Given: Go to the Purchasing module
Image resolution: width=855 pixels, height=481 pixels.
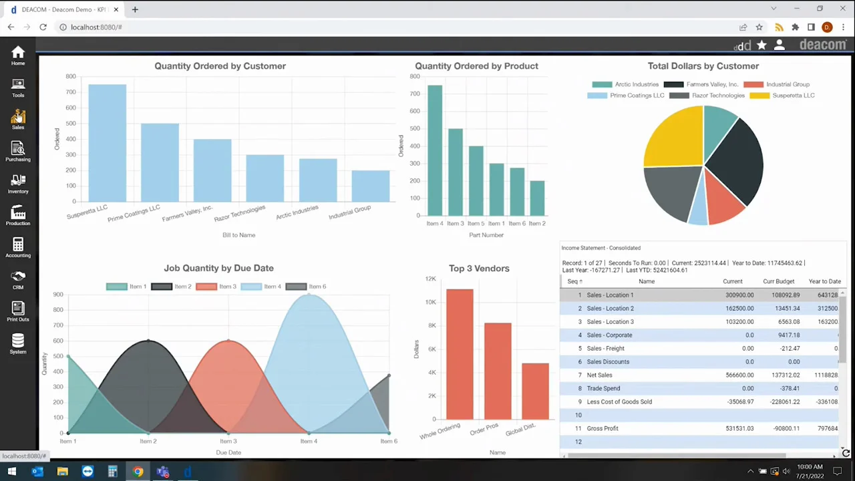Looking at the screenshot, I should [x=18, y=152].
